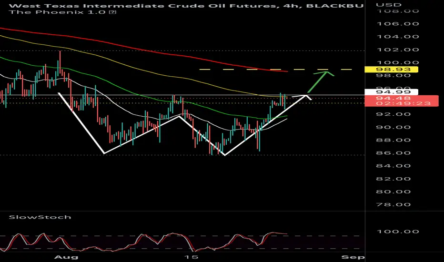Image resolution: width=444 pixels, height=262 pixels.
Task: Select The Phoenix 1.0 indicator label
Action: 58,12
